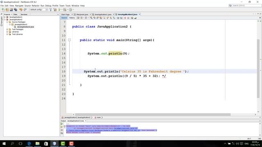The image size is (262, 147).
Task: Click the Undo toolbar icon
Action: pyautogui.click(x=21, y=10)
